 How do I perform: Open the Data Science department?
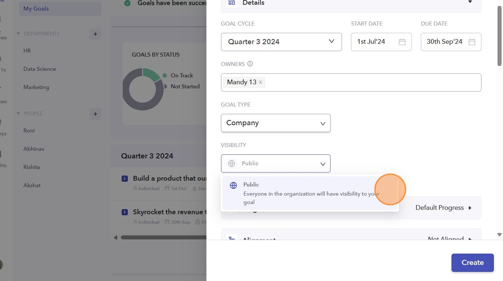[40, 69]
